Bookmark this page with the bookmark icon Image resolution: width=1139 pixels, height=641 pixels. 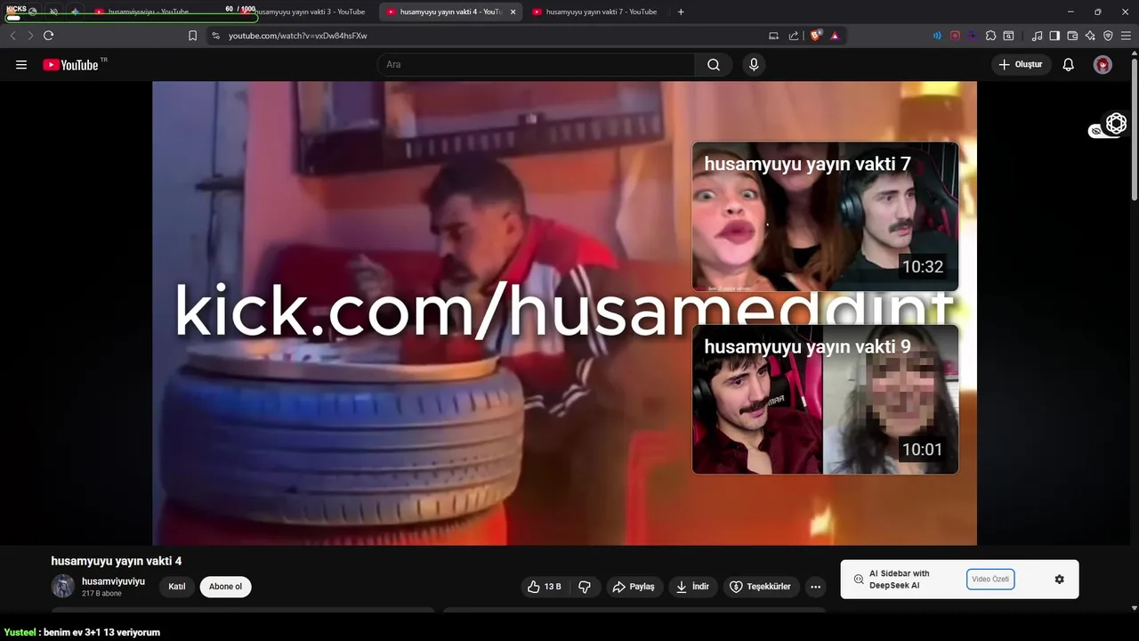pos(192,36)
